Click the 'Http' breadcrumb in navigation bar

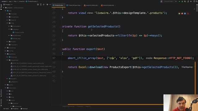pyautogui.click(x=15, y=1)
